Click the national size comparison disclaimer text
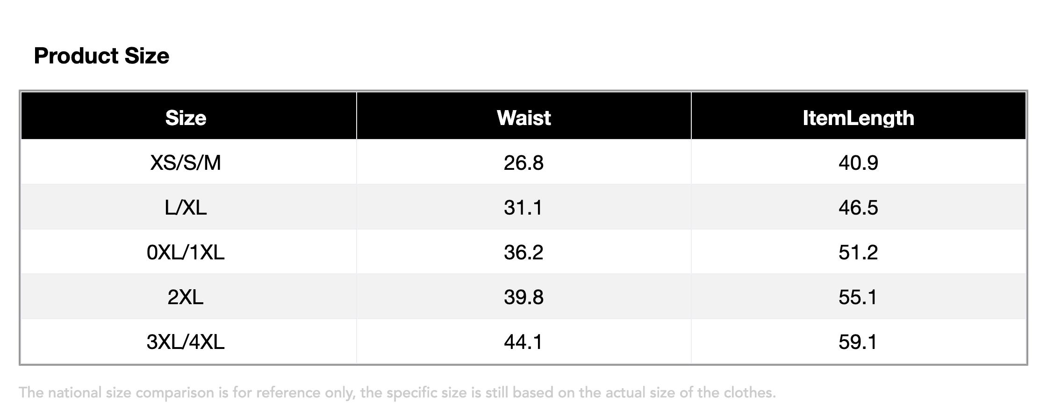Image resolution: width=1047 pixels, height=418 pixels. click(x=397, y=393)
